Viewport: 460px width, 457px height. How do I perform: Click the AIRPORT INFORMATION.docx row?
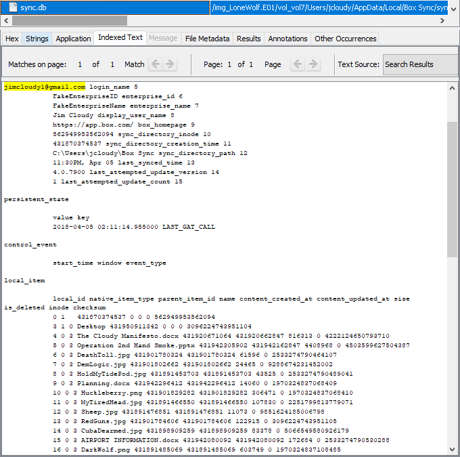click(x=221, y=440)
